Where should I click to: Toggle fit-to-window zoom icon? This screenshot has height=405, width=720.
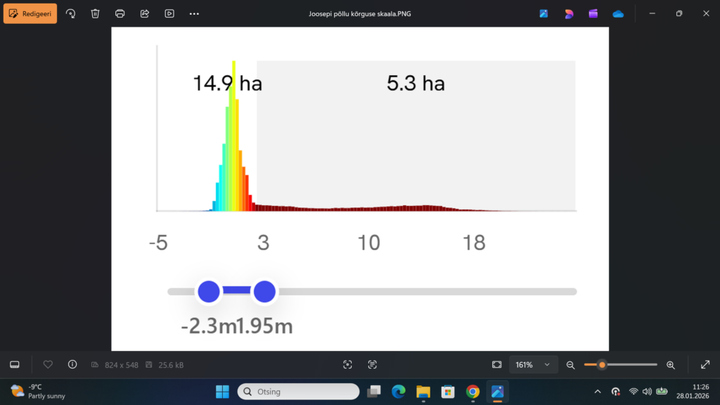point(497,364)
